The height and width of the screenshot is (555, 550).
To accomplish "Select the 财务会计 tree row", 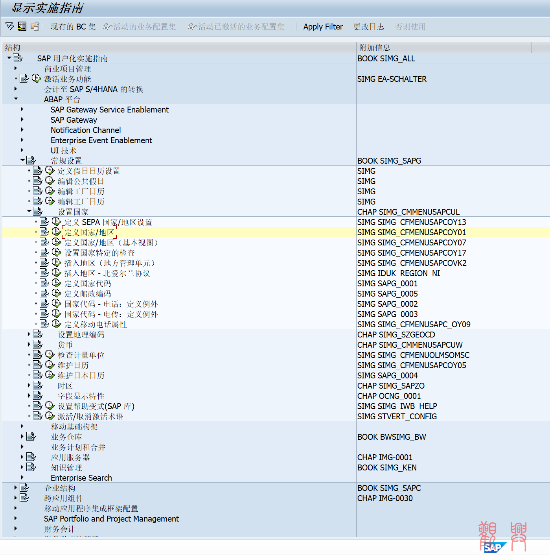I will [59, 529].
